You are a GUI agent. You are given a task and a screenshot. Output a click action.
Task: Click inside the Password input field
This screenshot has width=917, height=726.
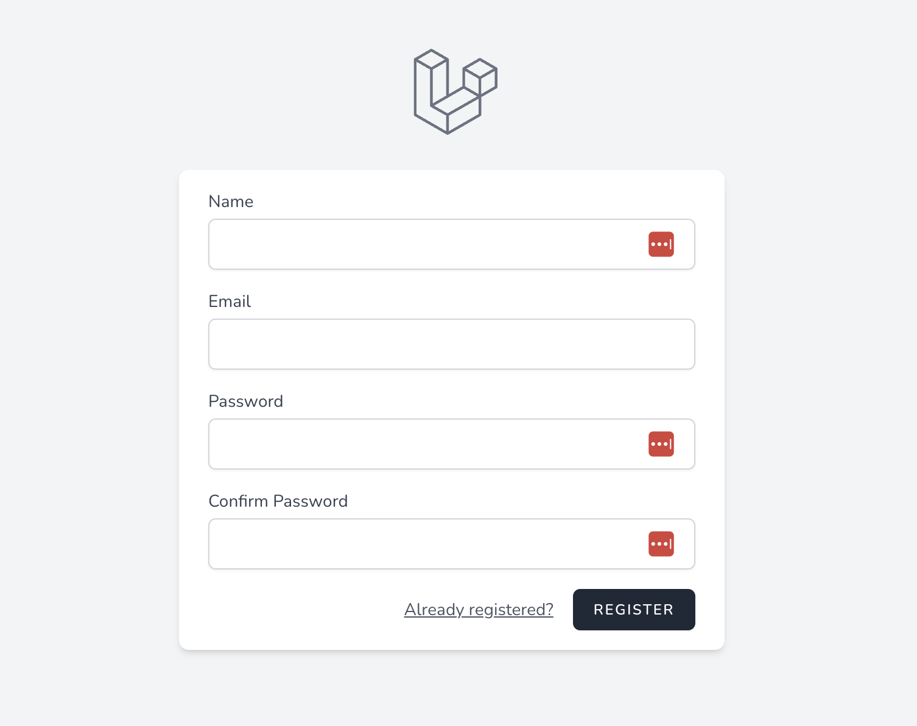(426, 444)
